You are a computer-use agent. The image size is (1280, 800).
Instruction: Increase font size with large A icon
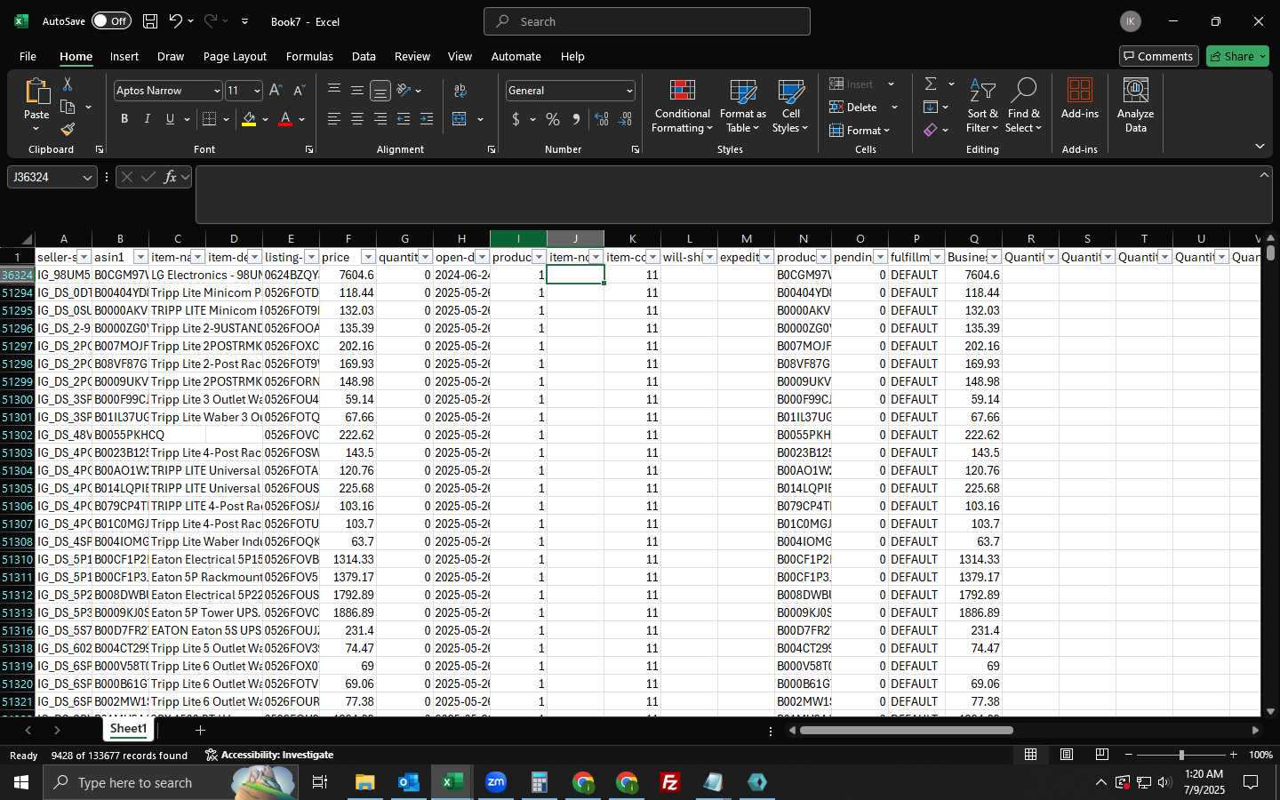click(276, 91)
